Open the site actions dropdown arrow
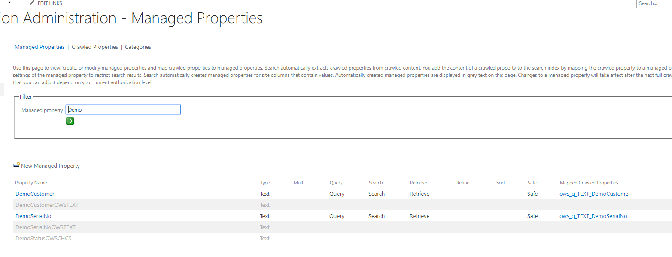672x257 pixels. 9,2
